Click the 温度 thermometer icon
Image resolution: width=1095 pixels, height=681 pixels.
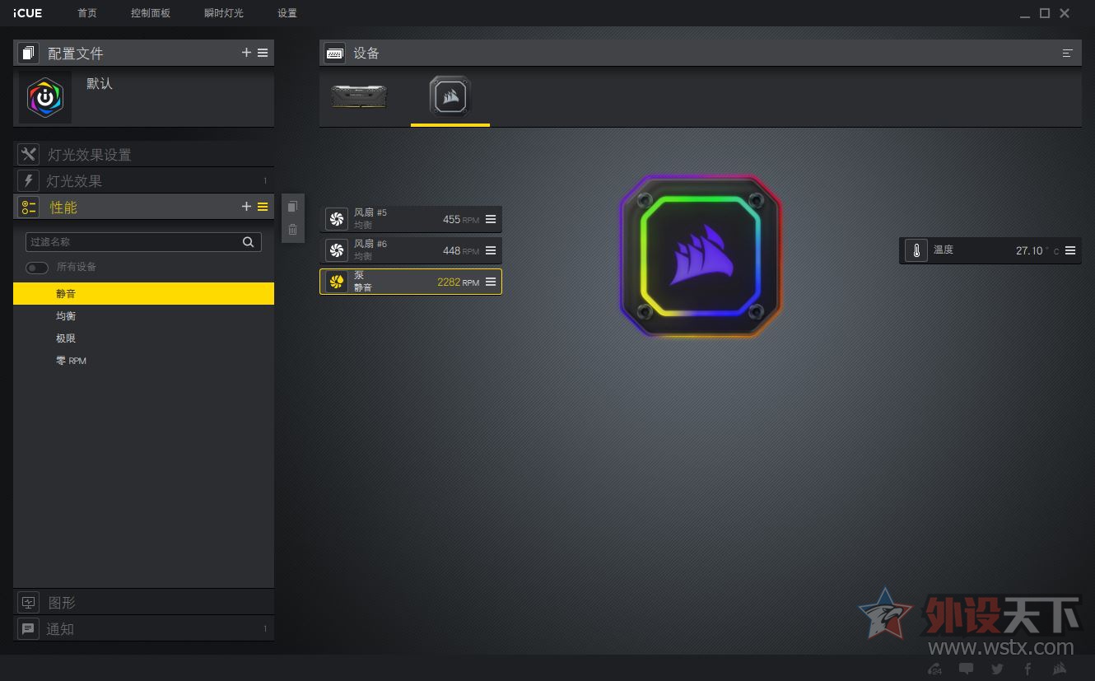pos(916,250)
